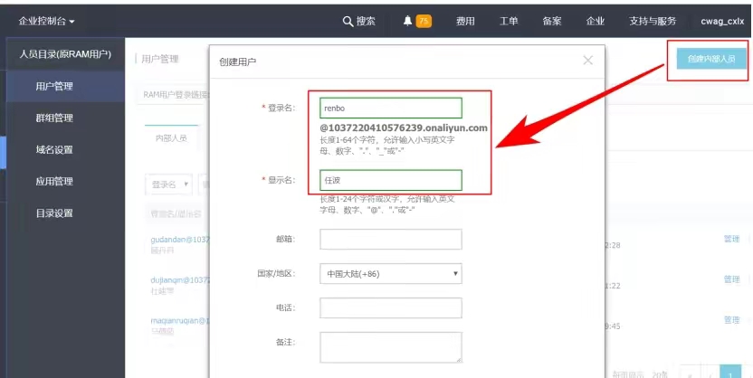
Task: Click 管理 for gudandan row
Action: pos(731,239)
